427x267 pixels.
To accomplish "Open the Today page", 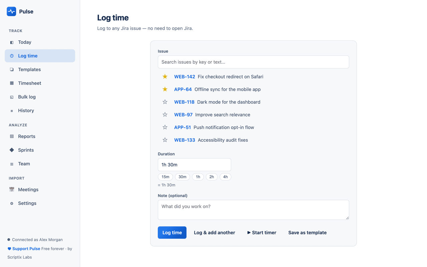I will pos(40,42).
